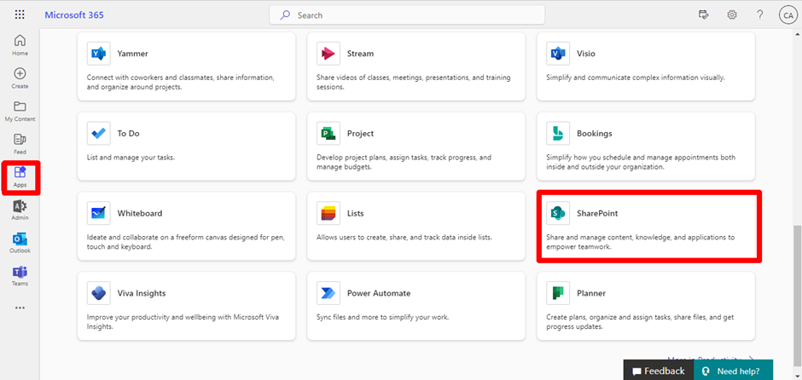Screen dimensions: 802x380
Task: Open the Settings gear icon
Action: click(x=732, y=14)
